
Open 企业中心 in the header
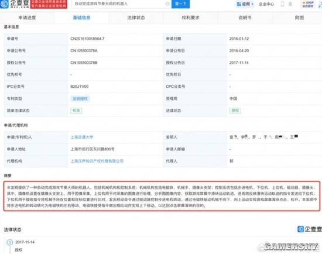(x=266, y=4)
